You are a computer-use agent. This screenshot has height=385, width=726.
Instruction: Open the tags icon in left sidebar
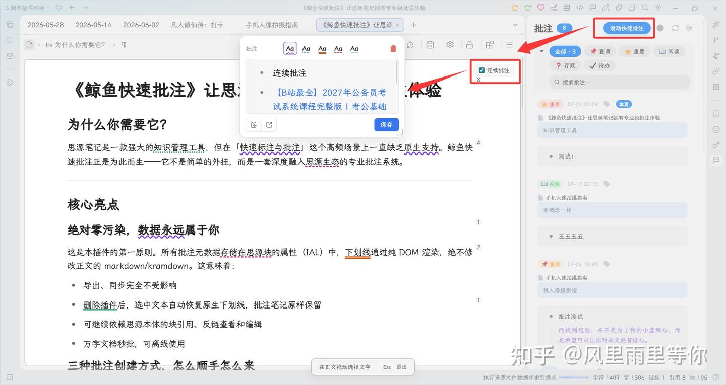(x=10, y=83)
